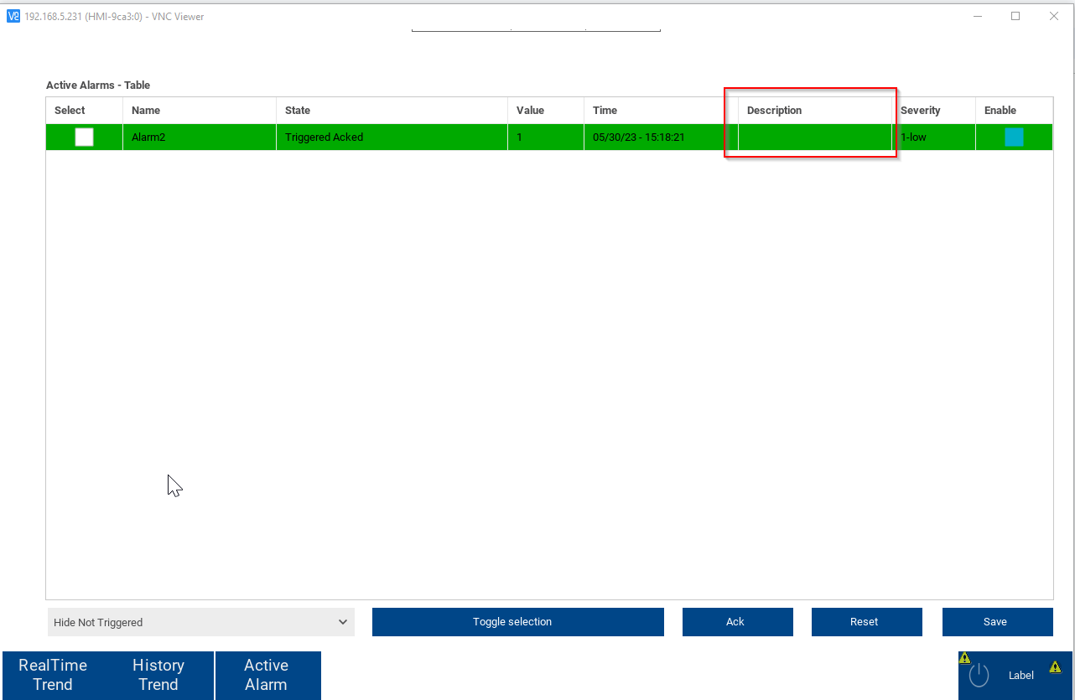Click the Time column header

[x=661, y=111]
